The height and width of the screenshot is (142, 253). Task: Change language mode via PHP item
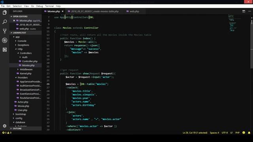point(237,133)
